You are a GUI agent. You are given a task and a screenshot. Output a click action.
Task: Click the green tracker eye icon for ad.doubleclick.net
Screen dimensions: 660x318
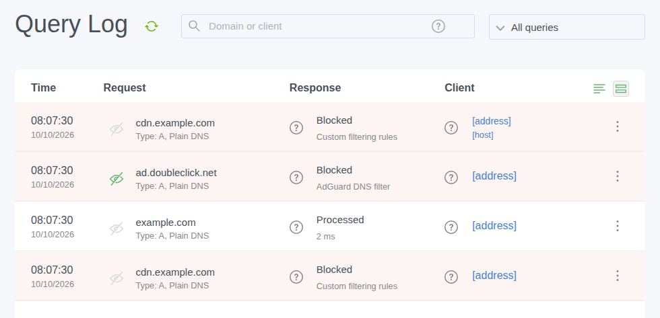[117, 179]
